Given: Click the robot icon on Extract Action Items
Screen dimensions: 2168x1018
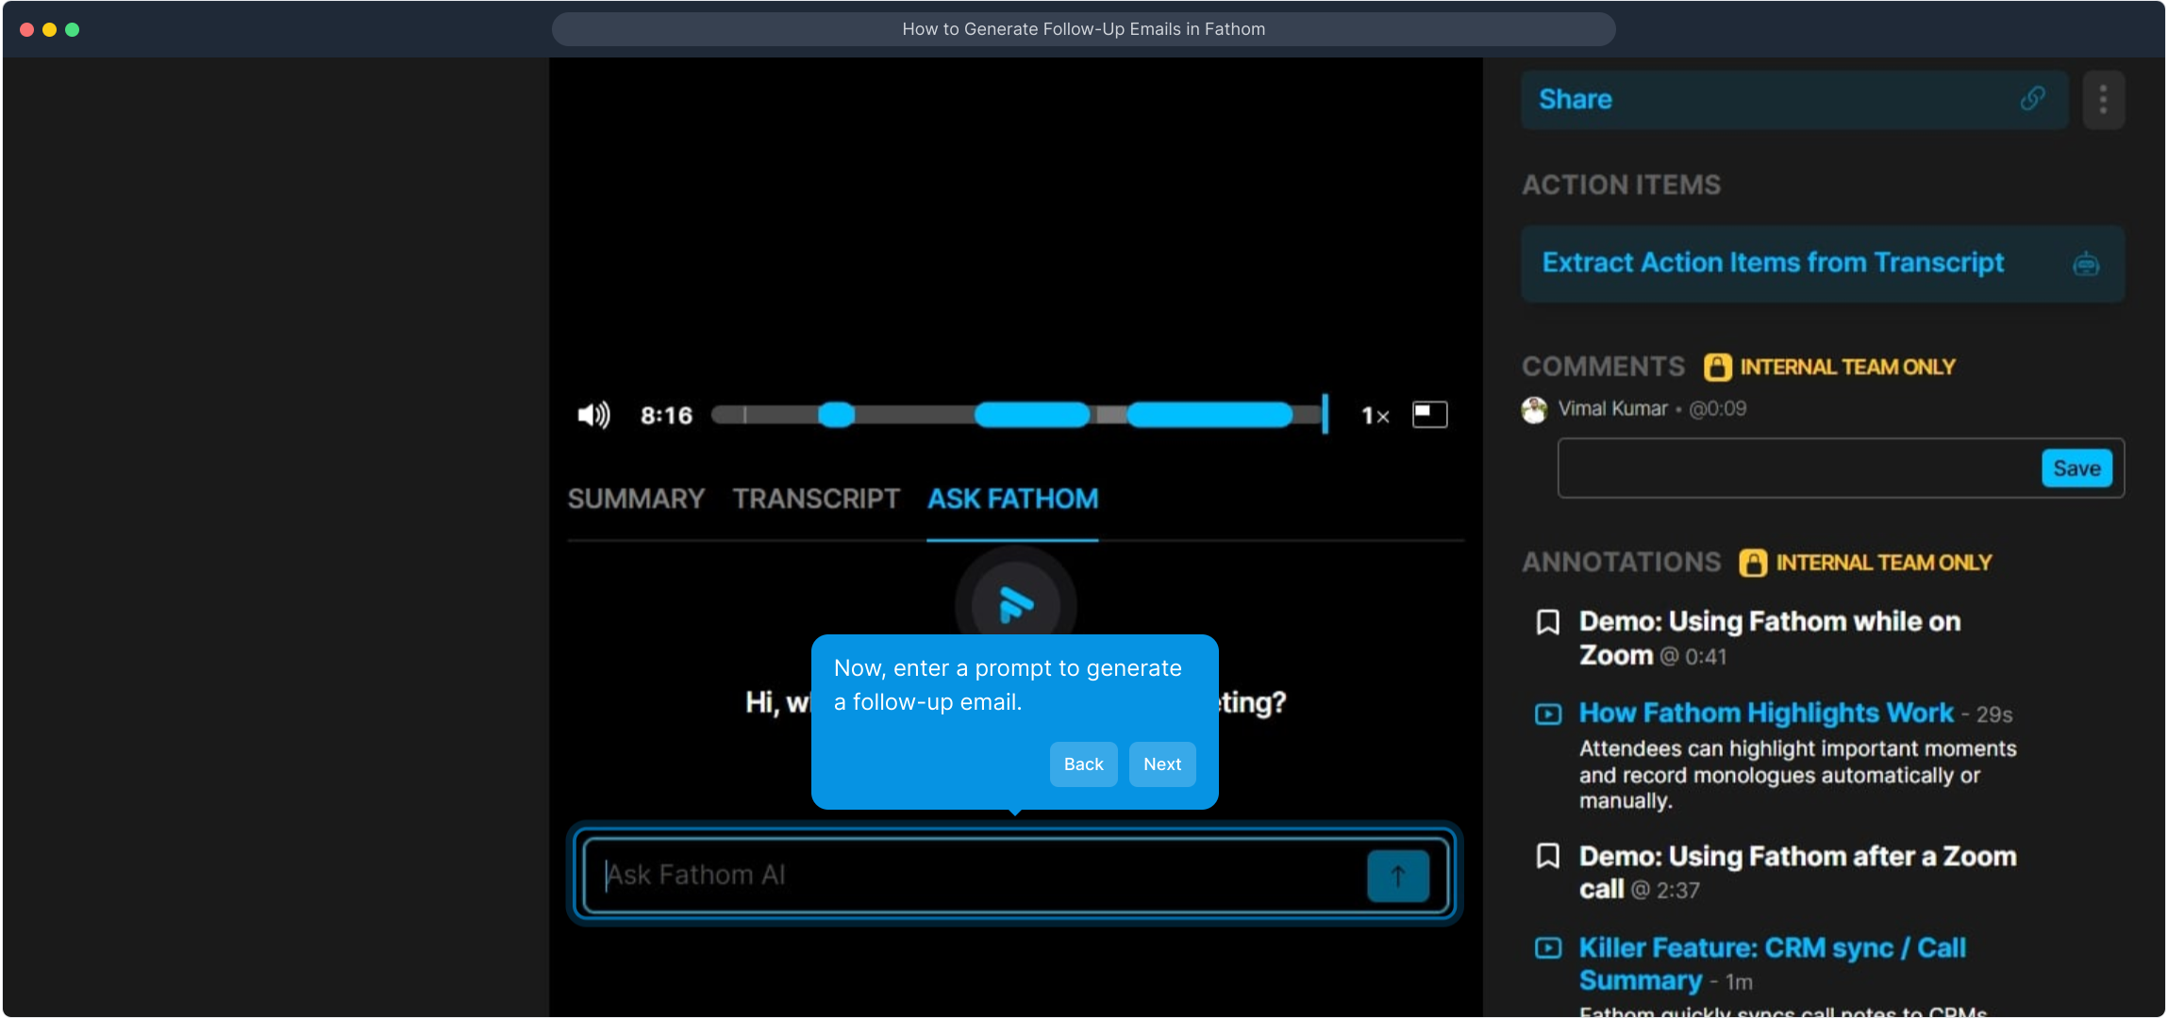Looking at the screenshot, I should [x=2086, y=264].
